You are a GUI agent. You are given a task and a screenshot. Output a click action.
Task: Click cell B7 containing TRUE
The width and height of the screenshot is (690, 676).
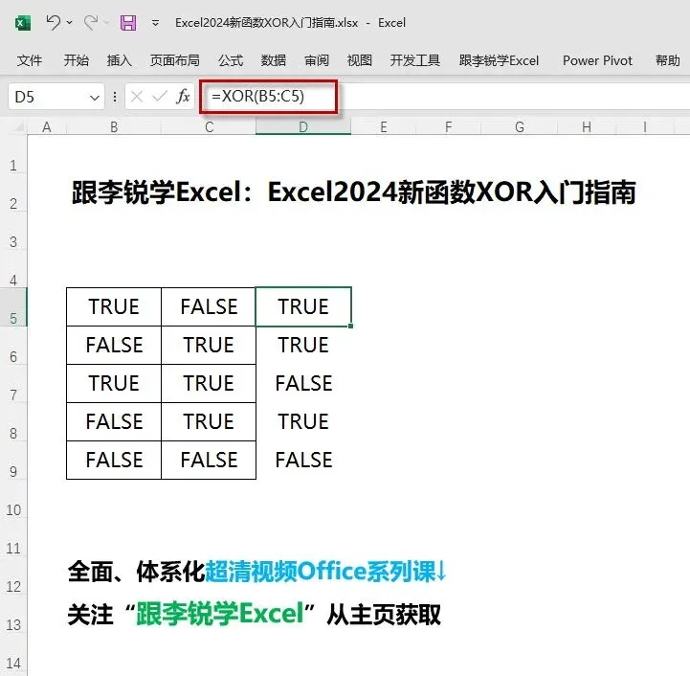click(x=114, y=383)
